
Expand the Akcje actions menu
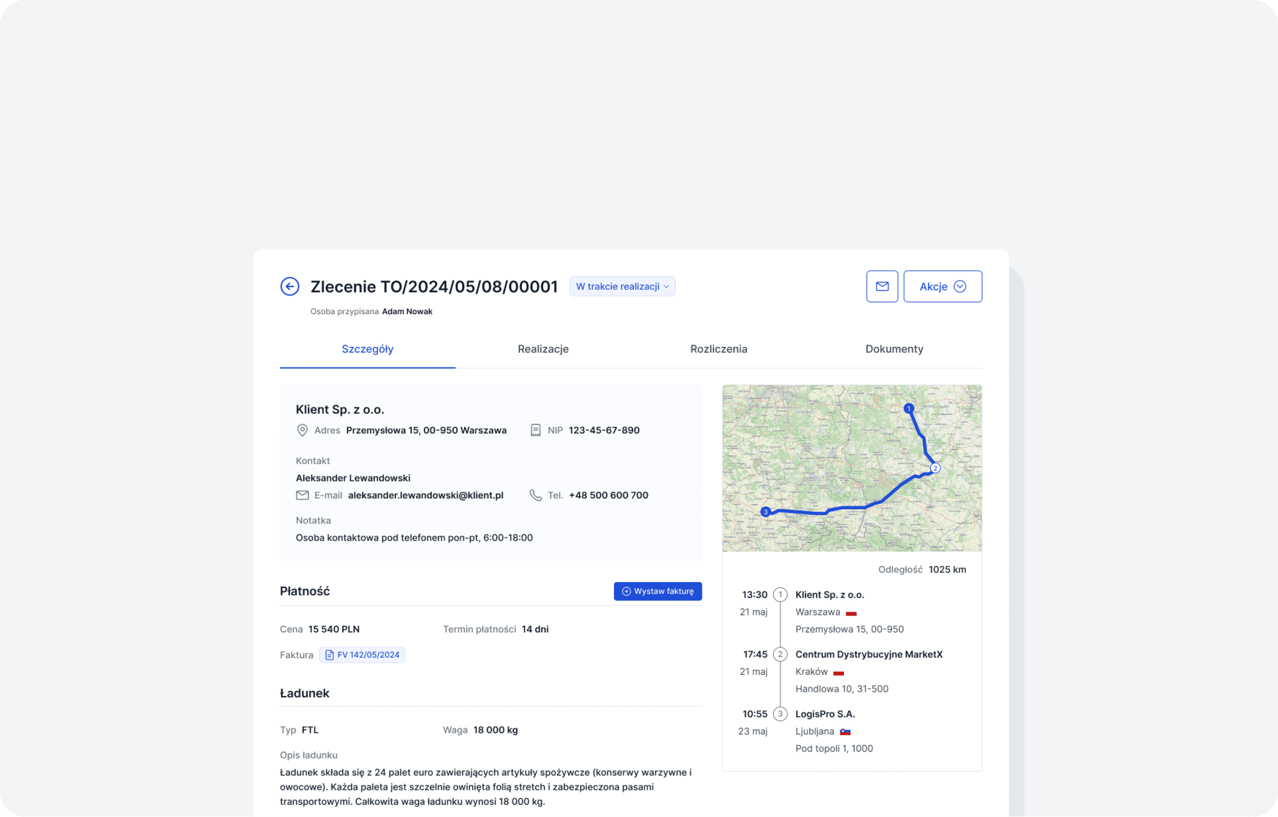click(943, 287)
